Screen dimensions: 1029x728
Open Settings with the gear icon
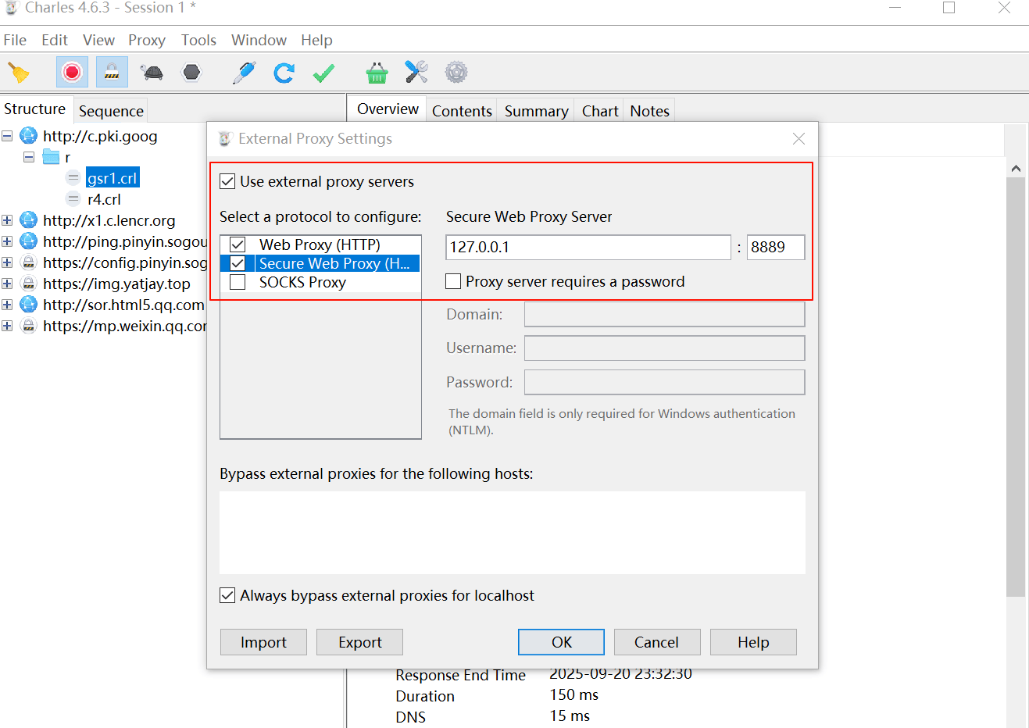(x=456, y=73)
